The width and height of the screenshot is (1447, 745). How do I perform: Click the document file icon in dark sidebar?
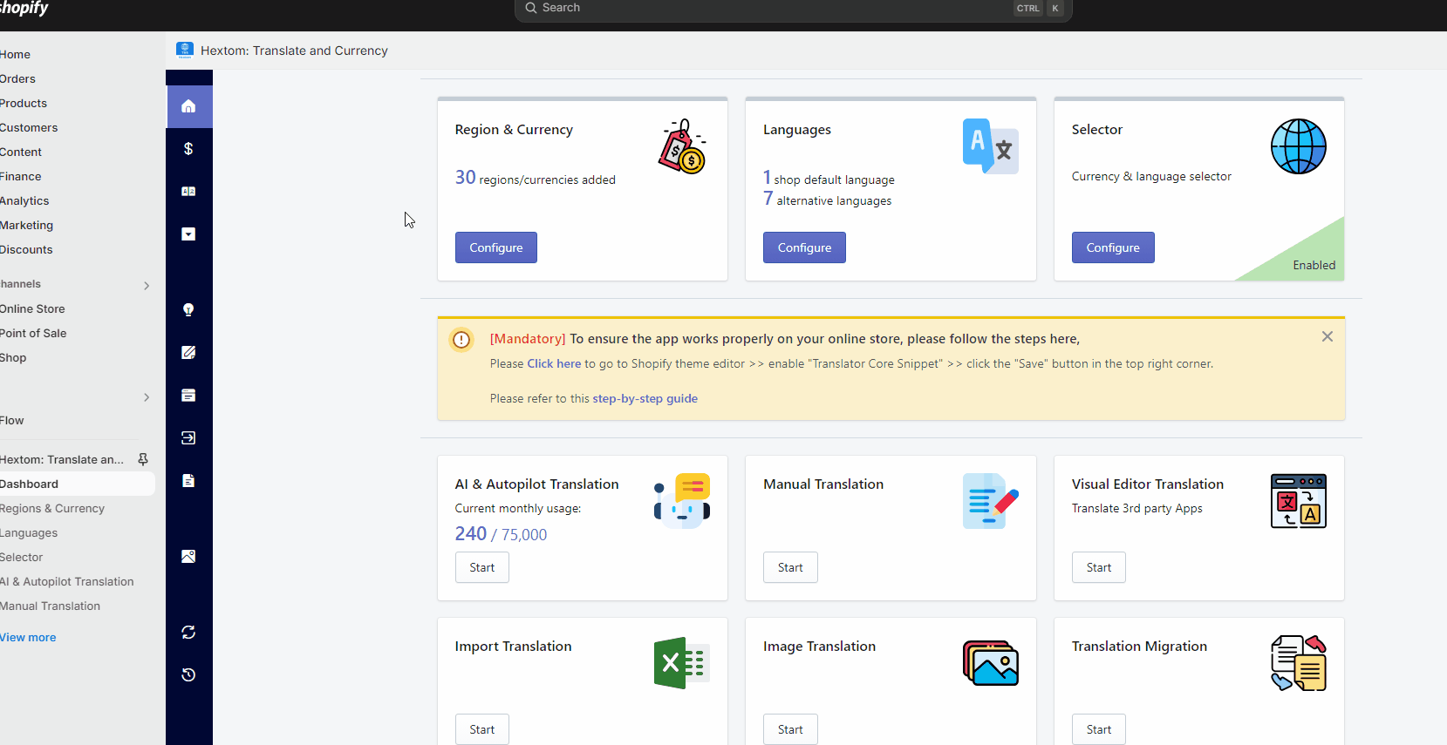click(188, 481)
